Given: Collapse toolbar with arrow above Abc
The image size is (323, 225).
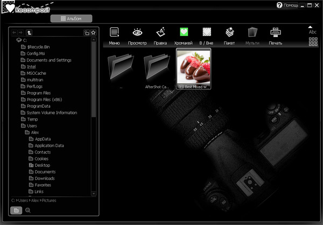Looking at the screenshot, I should 310,27.
